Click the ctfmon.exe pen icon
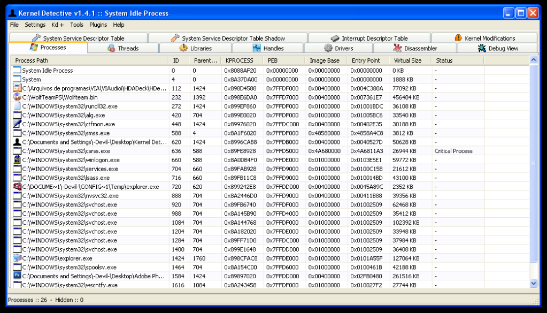 (x=17, y=124)
